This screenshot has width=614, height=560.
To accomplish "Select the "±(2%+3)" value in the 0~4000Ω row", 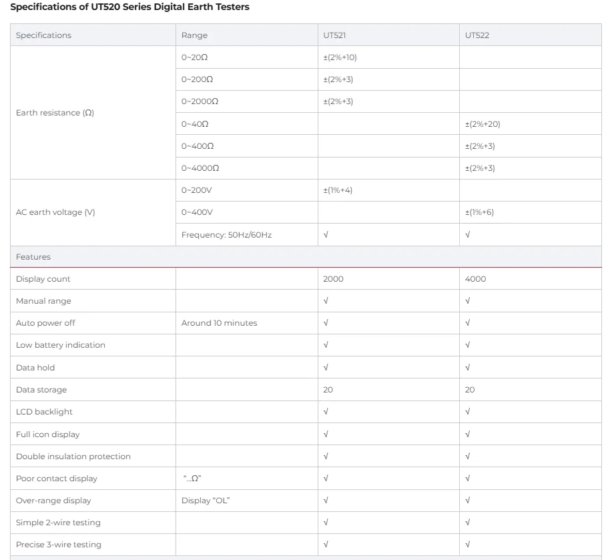I will pos(480,168).
